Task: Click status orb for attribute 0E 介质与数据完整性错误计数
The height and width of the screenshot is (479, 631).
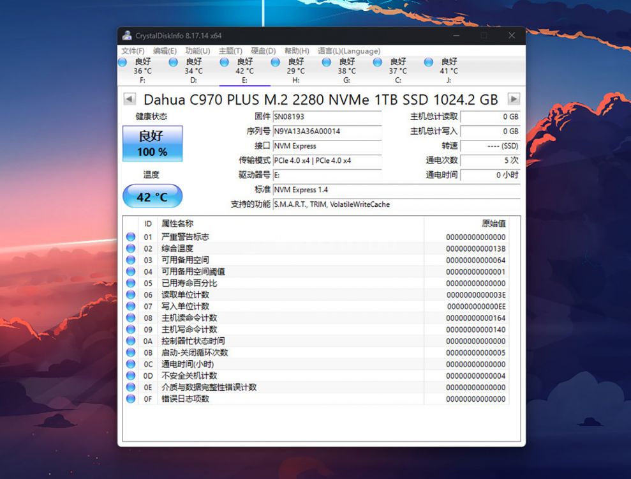Action: (131, 387)
